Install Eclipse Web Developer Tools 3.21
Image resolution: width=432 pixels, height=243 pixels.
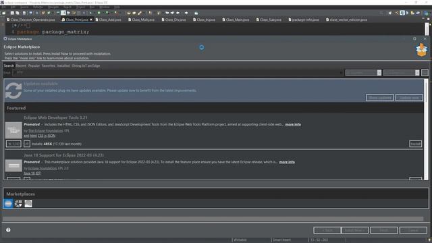[415, 144]
